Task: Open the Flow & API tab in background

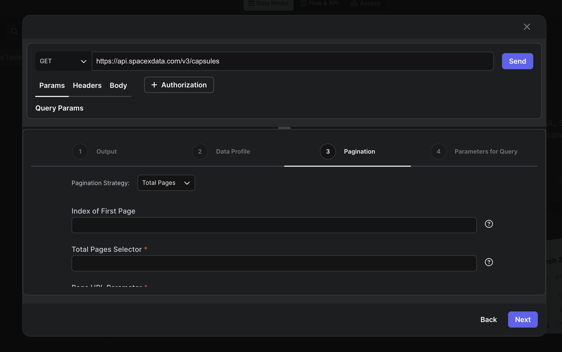Action: (x=320, y=4)
